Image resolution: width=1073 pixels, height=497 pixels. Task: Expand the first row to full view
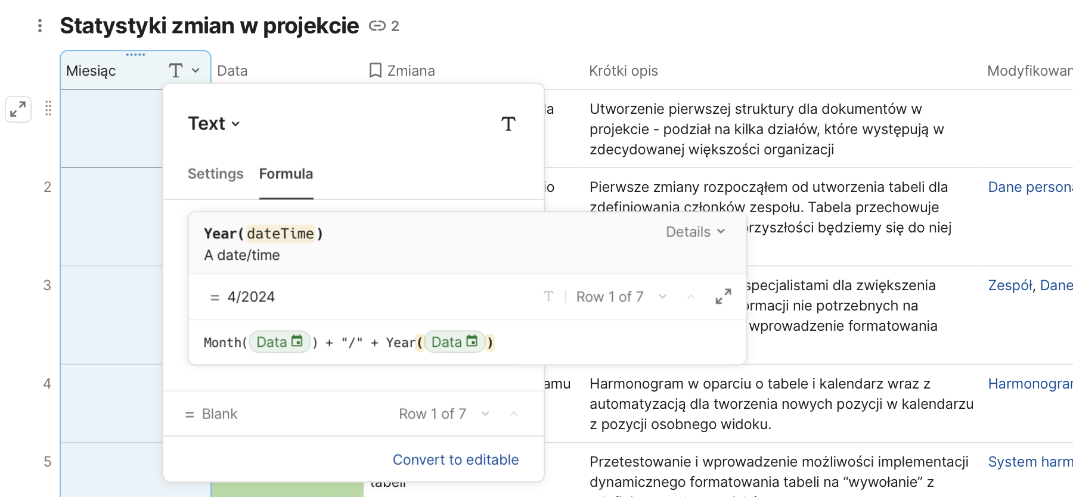point(18,109)
